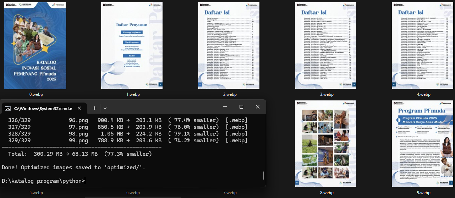Image resolution: width=455 pixels, height=198 pixels.
Task: Minimize the terminal window
Action: point(225,107)
